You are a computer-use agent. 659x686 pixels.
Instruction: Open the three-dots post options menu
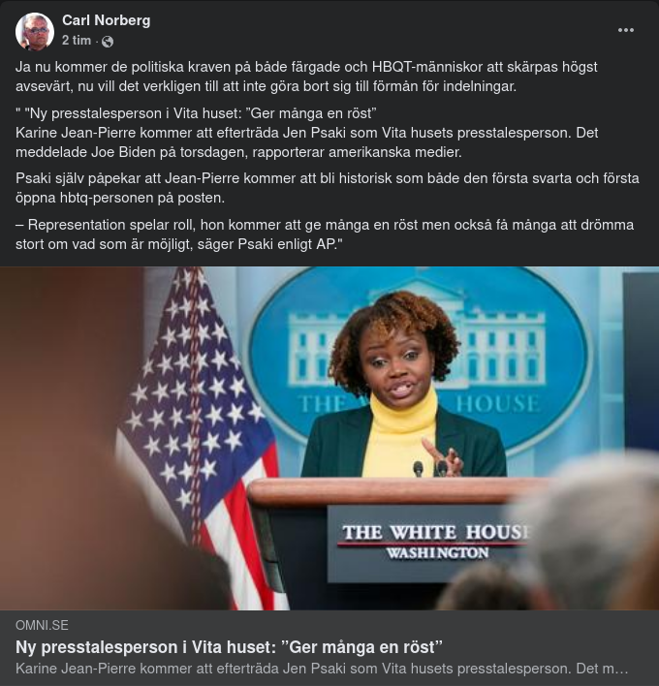click(x=626, y=30)
